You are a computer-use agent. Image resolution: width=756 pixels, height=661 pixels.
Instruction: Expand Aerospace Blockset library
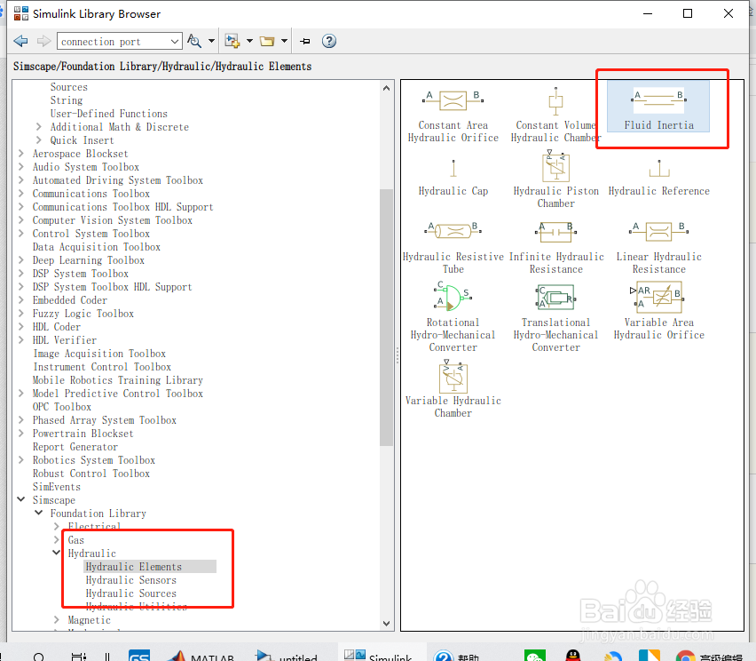(x=21, y=154)
